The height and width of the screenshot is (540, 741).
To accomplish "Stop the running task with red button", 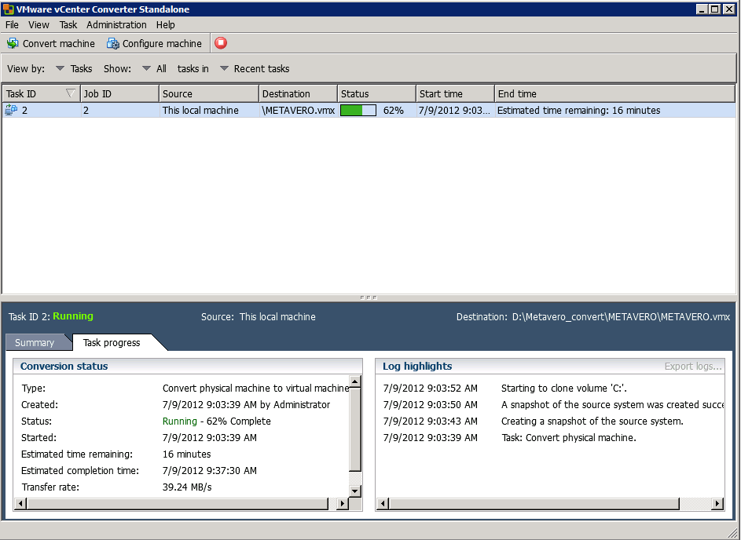I will [221, 43].
